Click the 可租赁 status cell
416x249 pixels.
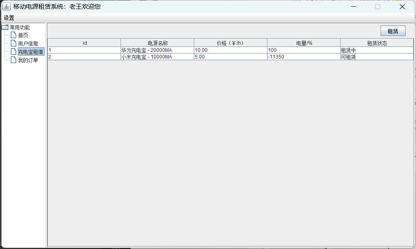(x=377, y=56)
